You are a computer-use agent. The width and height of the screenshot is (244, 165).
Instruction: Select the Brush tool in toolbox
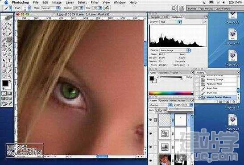(10, 40)
